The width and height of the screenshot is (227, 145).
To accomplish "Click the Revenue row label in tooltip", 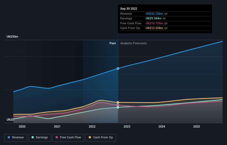I will click(x=126, y=14).
